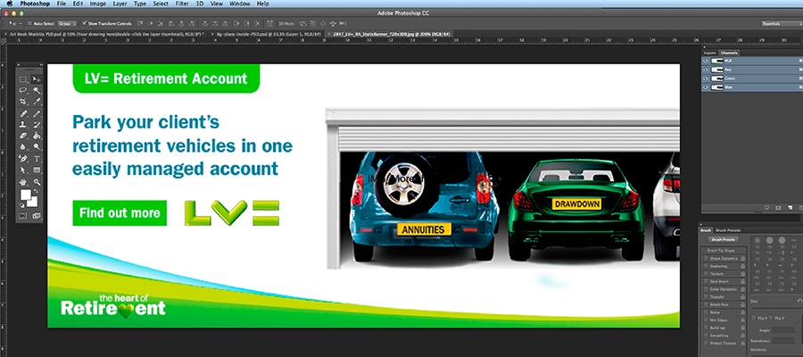
Task: Click background color swatch
Action: [x=32, y=202]
